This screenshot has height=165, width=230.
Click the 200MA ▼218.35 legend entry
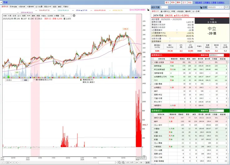pyautogui.click(x=27, y=12)
